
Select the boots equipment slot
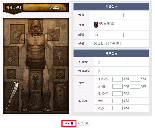tap(36, 100)
